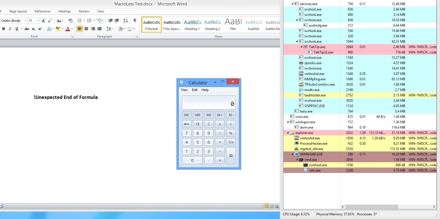Click the Superscript icon
This screenshot has width=440, height=219.
pos(40,29)
